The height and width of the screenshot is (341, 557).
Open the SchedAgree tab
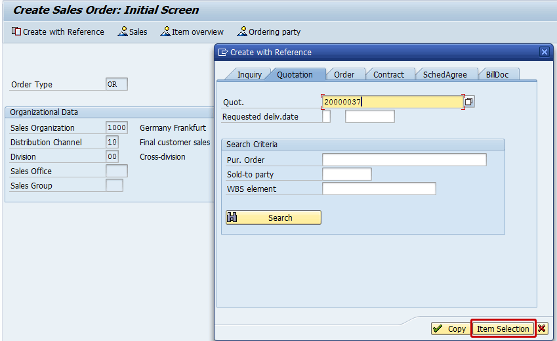445,75
